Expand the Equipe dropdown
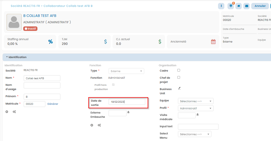This screenshot has height=141, width=271. pos(196,101)
